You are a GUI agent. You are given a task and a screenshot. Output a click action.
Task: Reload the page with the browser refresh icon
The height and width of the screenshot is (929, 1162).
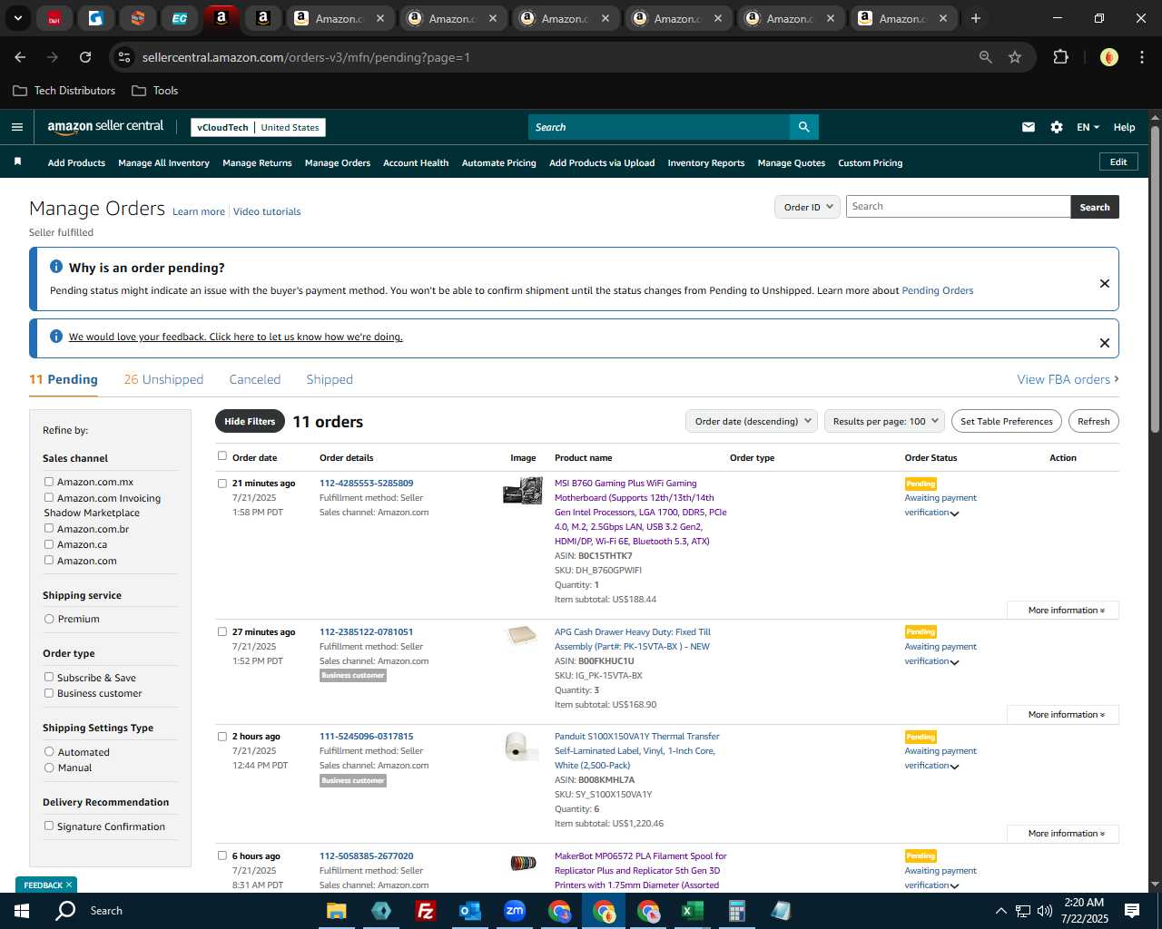(x=85, y=57)
